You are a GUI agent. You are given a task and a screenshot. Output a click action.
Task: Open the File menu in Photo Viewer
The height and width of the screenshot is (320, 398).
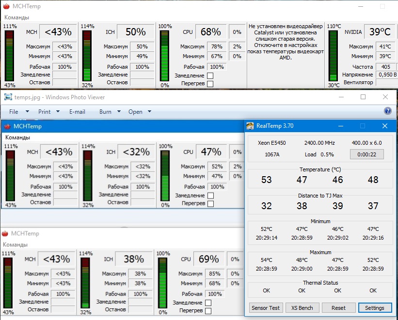coord(14,111)
